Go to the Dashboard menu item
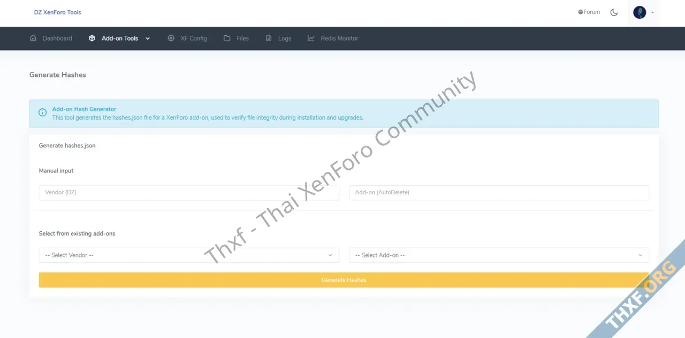Image resolution: width=685 pixels, height=338 pixels. [57, 38]
